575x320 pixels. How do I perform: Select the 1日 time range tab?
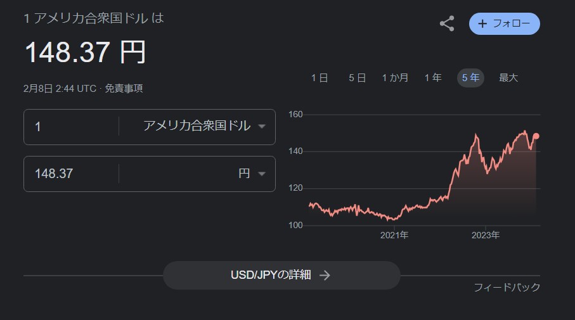point(320,78)
